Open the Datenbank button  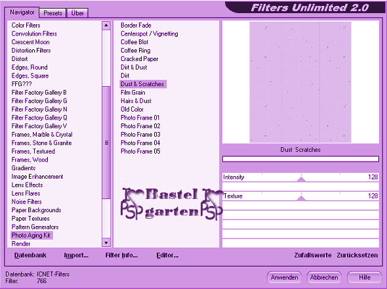pos(30,256)
